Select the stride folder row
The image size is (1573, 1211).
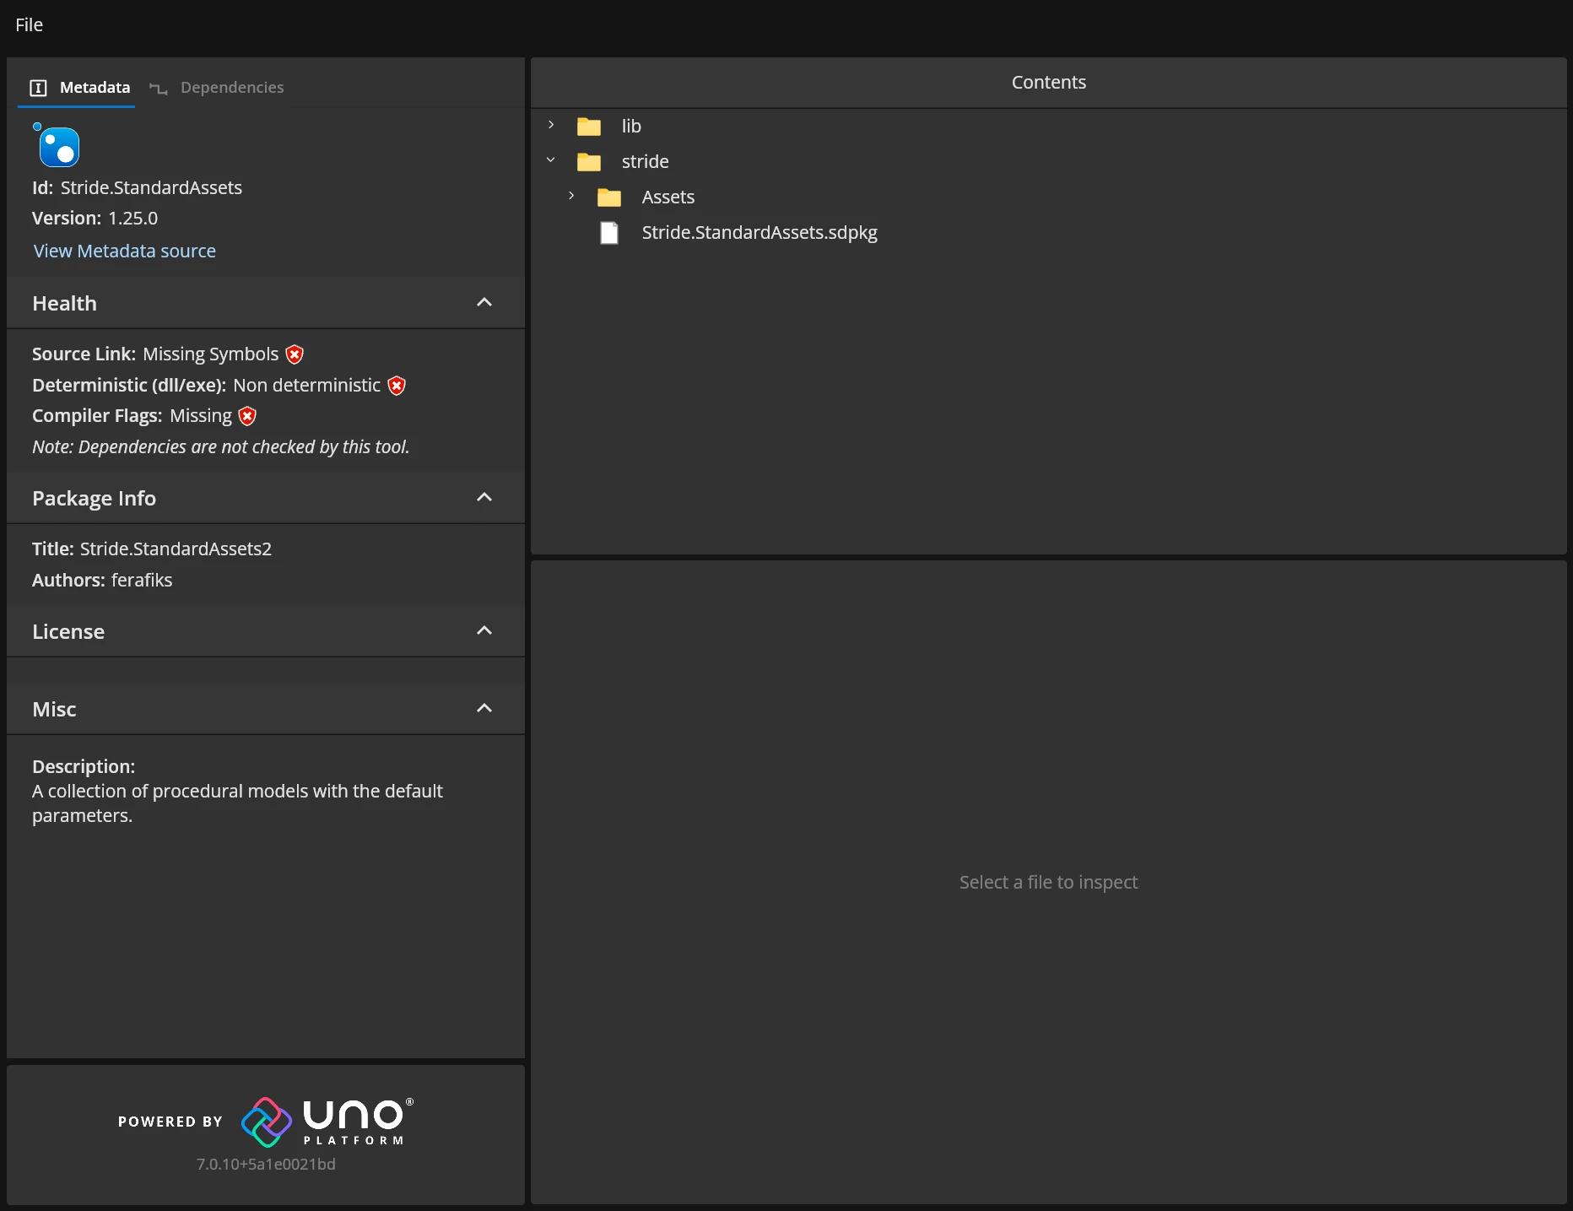point(1049,162)
